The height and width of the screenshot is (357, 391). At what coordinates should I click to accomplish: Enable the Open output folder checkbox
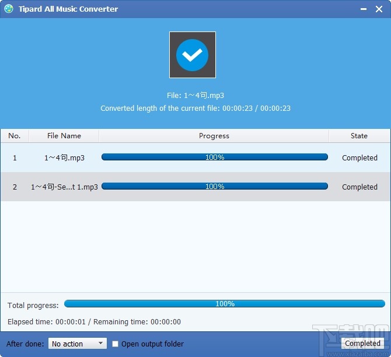(x=115, y=344)
